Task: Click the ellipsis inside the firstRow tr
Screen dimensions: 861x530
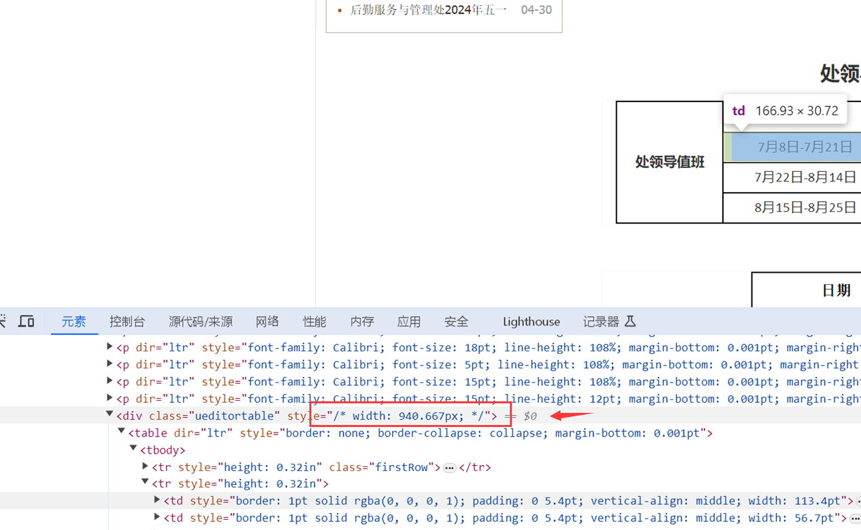Action: (449, 468)
